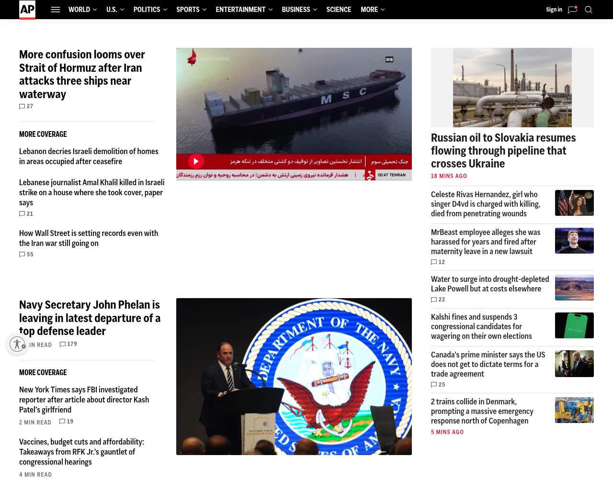Screen dimensions: 613x490
Task: Open the accessibility options widget
Action: tap(18, 344)
